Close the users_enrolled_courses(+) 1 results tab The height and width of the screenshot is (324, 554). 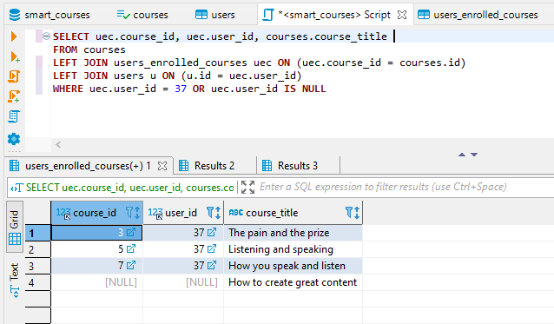tap(162, 166)
